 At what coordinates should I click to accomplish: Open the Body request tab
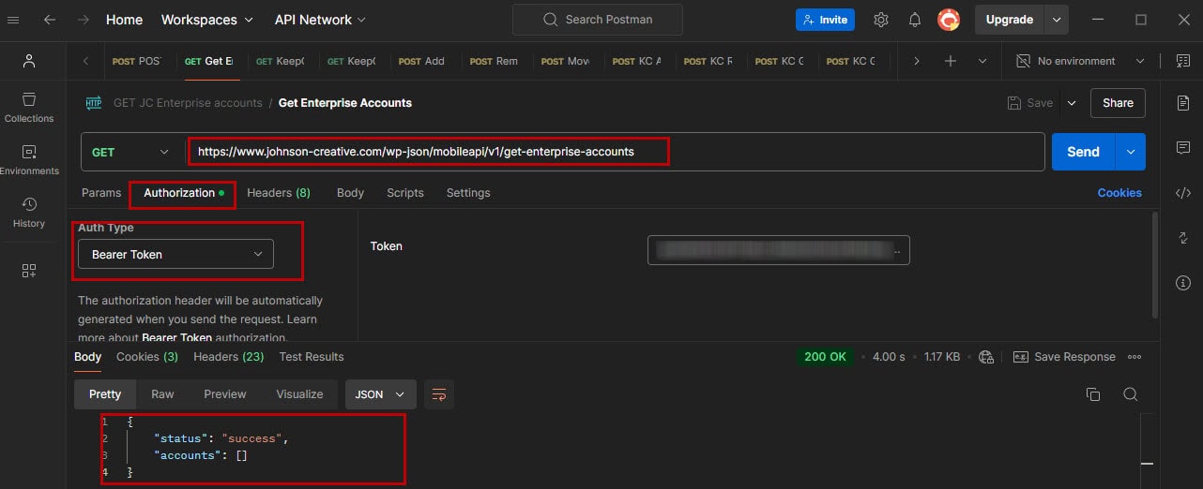(350, 193)
